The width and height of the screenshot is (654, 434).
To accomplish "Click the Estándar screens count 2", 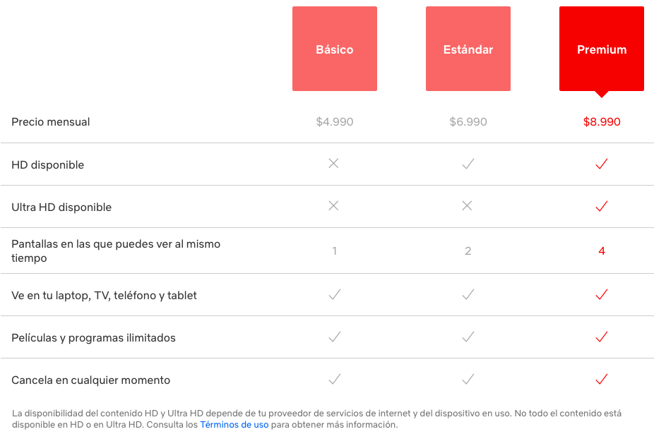I will 468,251.
